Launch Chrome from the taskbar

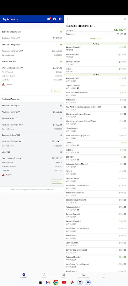pos(56,282)
